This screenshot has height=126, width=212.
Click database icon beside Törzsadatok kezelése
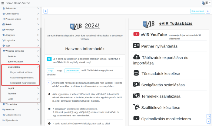[x=136, y=73]
